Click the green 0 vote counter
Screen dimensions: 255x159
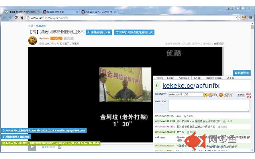pyautogui.click(x=157, y=85)
